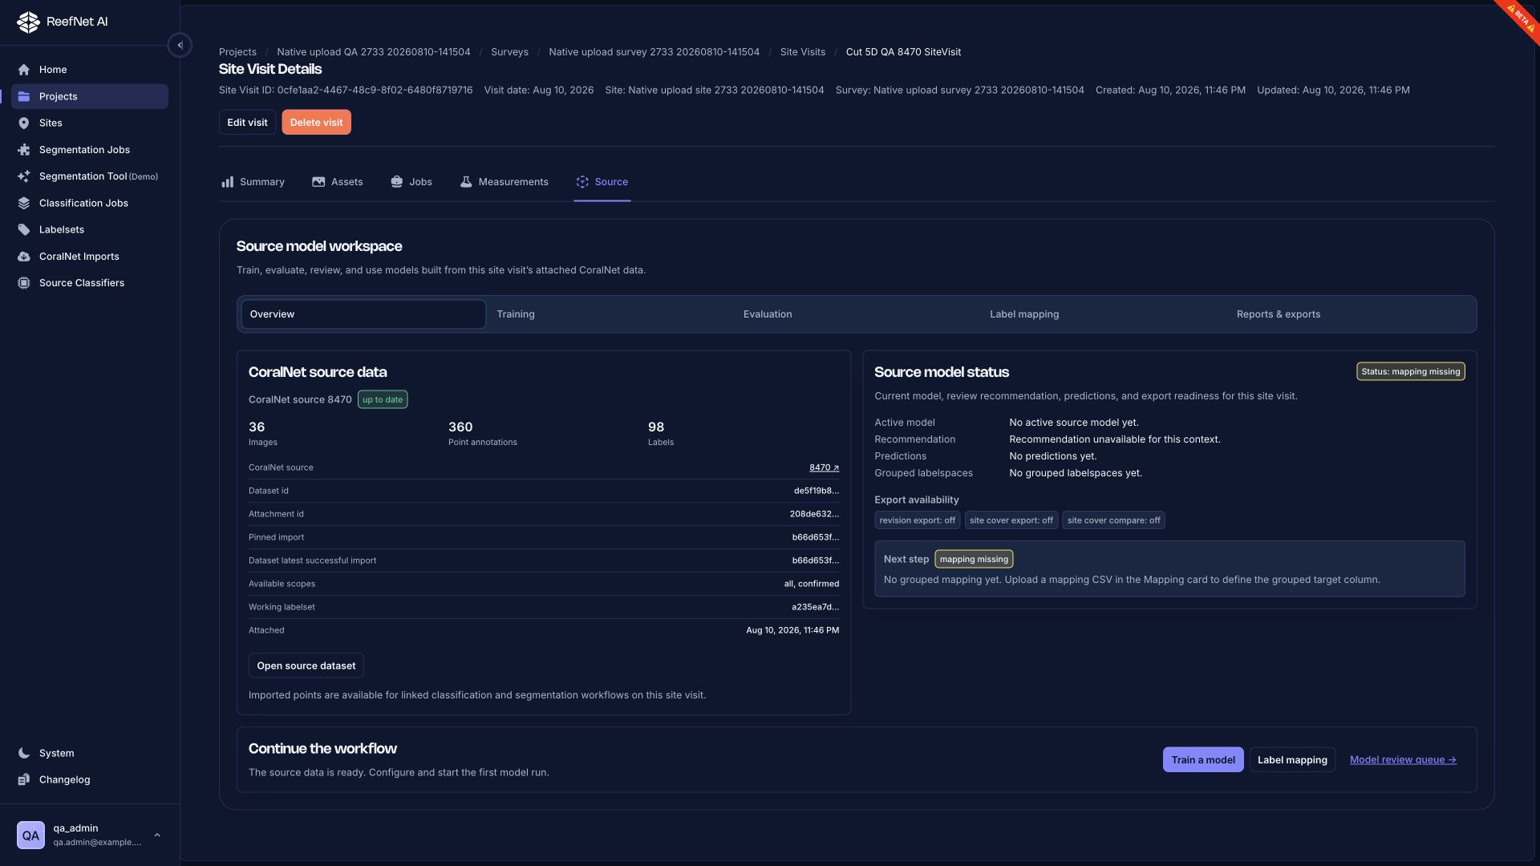The height and width of the screenshot is (866, 1540).
Task: Click the qa.admin@example email text
Action: (x=97, y=843)
